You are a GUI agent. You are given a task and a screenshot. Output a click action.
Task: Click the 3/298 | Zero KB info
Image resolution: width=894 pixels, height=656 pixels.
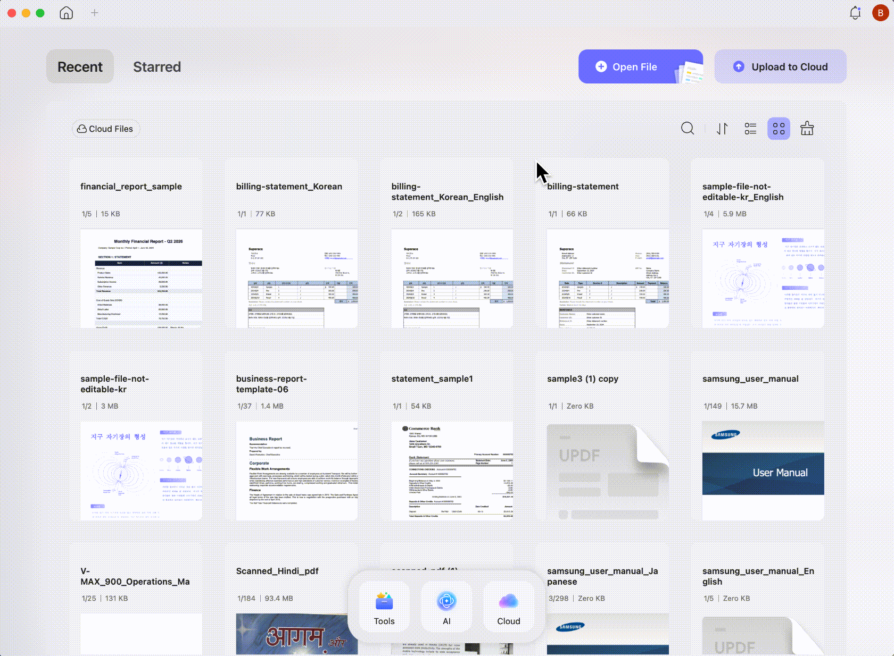577,599
